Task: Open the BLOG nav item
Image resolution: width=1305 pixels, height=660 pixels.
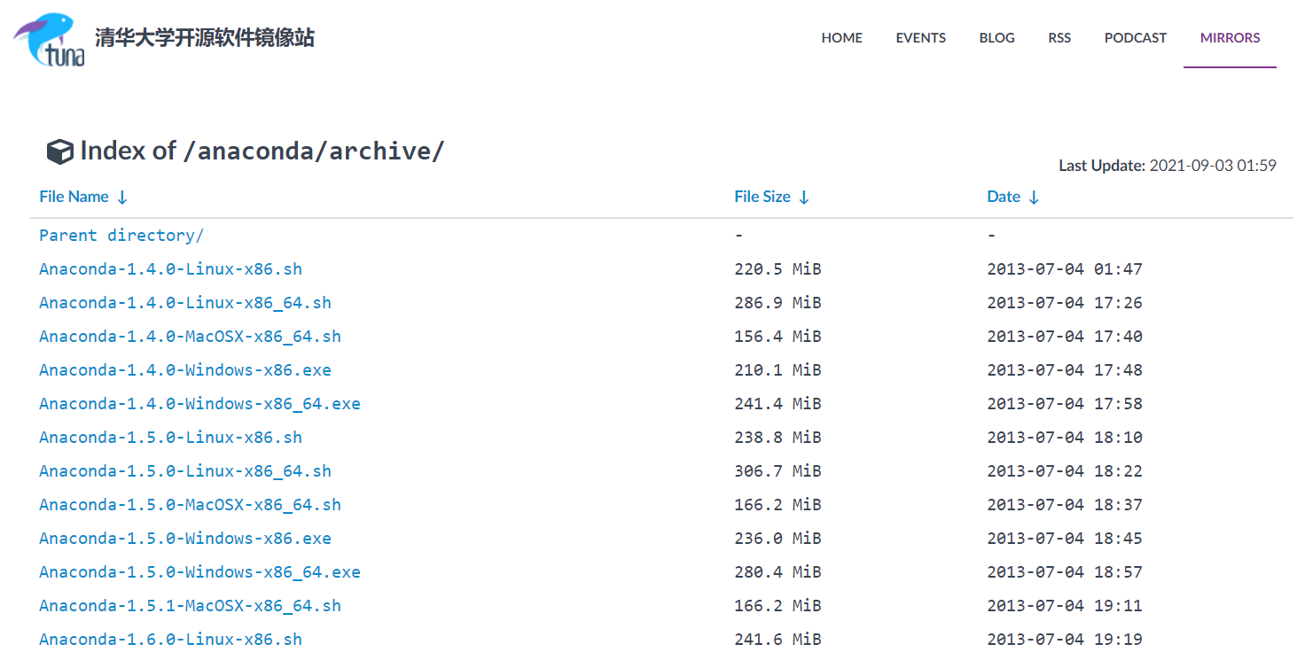Action: pos(997,38)
